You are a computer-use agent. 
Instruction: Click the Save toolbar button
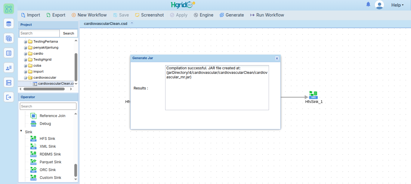pos(121,15)
